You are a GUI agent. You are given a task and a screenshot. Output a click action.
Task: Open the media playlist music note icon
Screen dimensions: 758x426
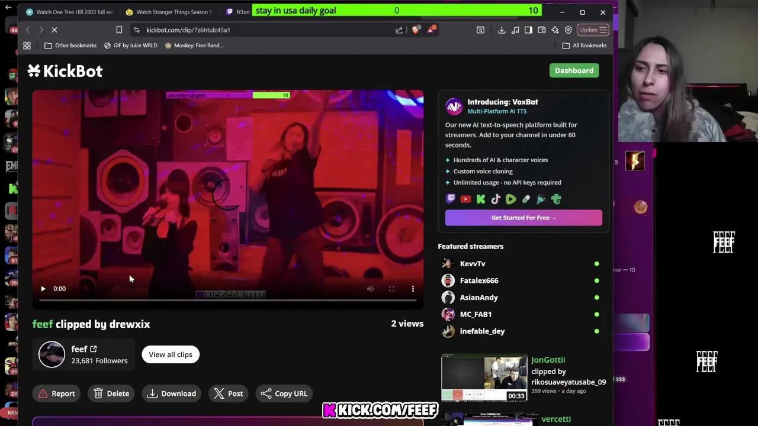coord(515,30)
